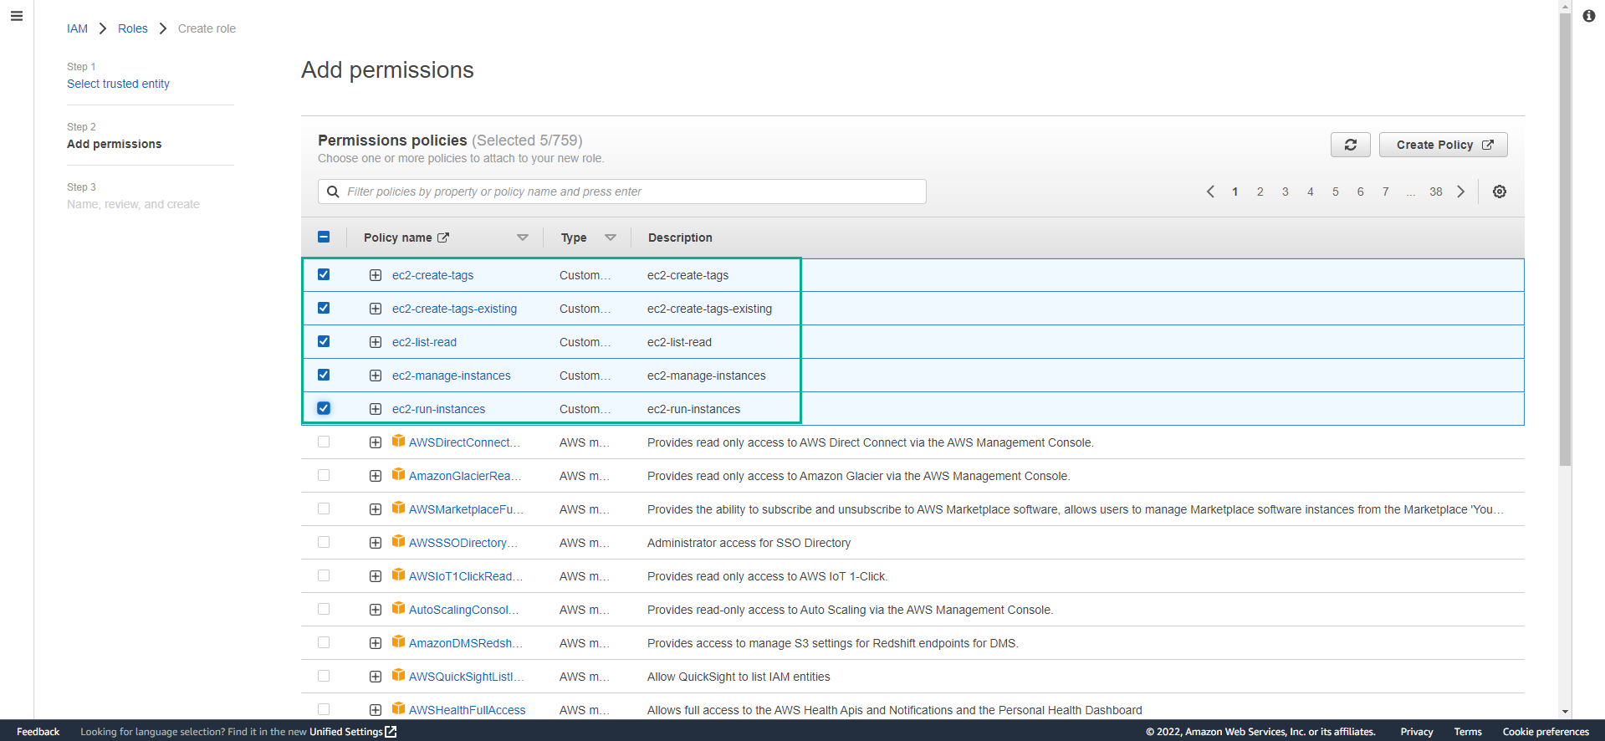Click orange policy icon for AWSMarketplaceFu
This screenshot has height=741, width=1605.
399,508
